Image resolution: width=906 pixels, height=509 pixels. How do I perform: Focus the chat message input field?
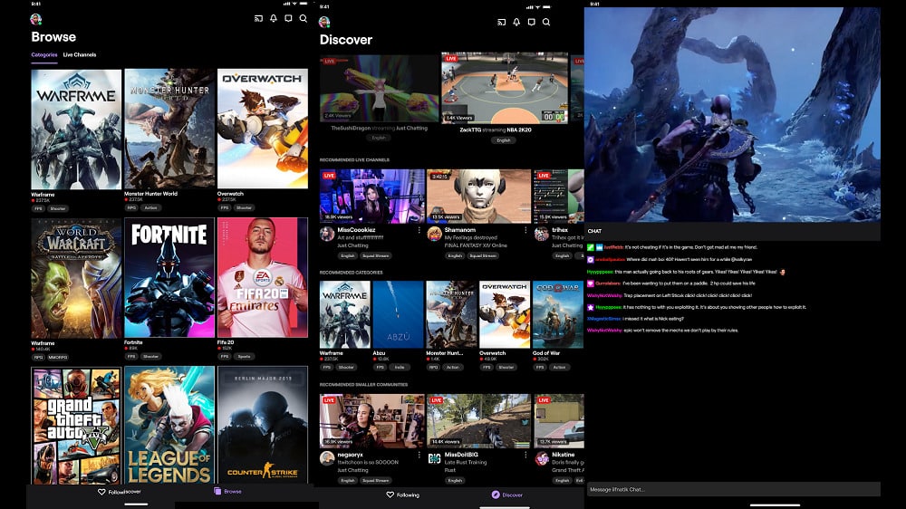coord(732,489)
